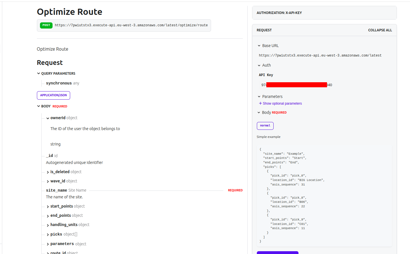Expand the wave_id object
Screen dimensions: 410x254
(48, 181)
